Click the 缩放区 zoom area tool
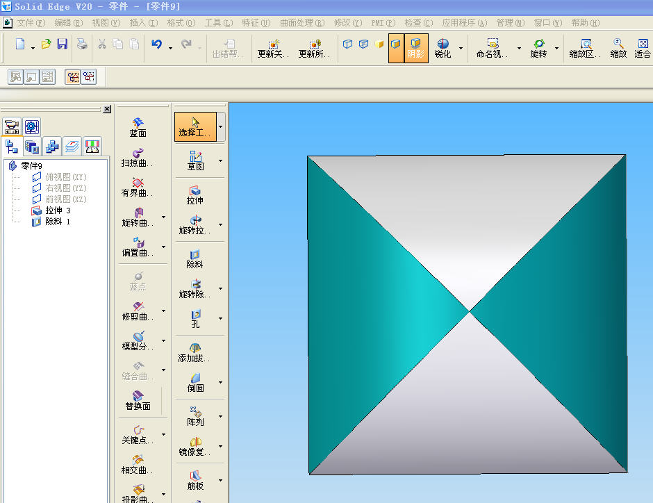Image resolution: width=653 pixels, height=503 pixels. pos(585,49)
